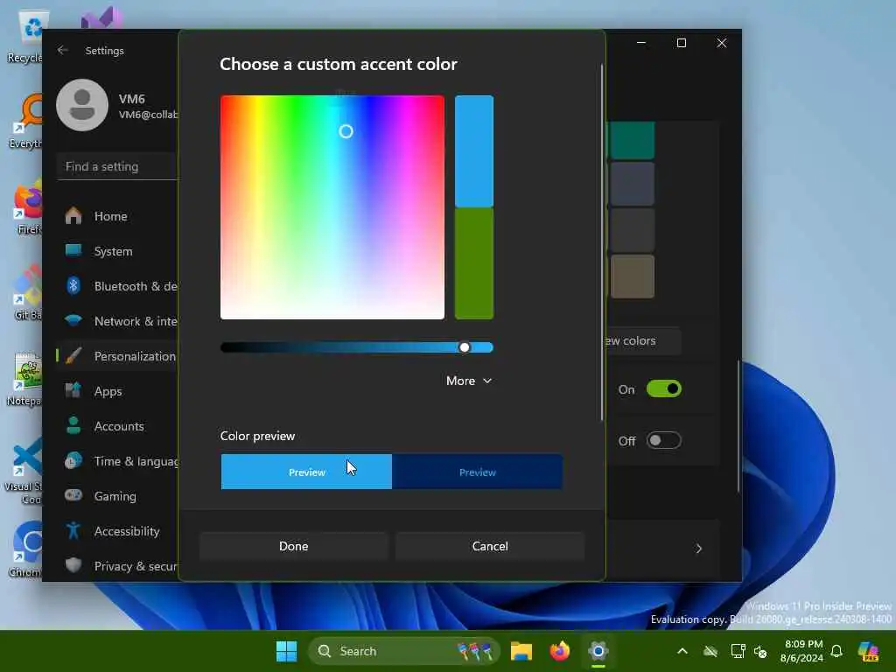Image resolution: width=896 pixels, height=672 pixels.
Task: Click inside the color spectrum picker
Action: 332,207
